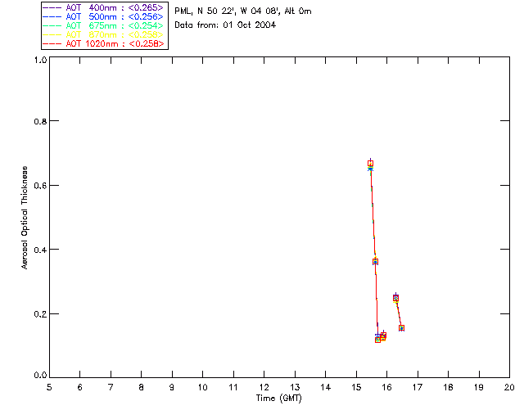This screenshot has height=419, width=524.
Task: Click the AOT 400nm legend entry
Action: click(104, 7)
